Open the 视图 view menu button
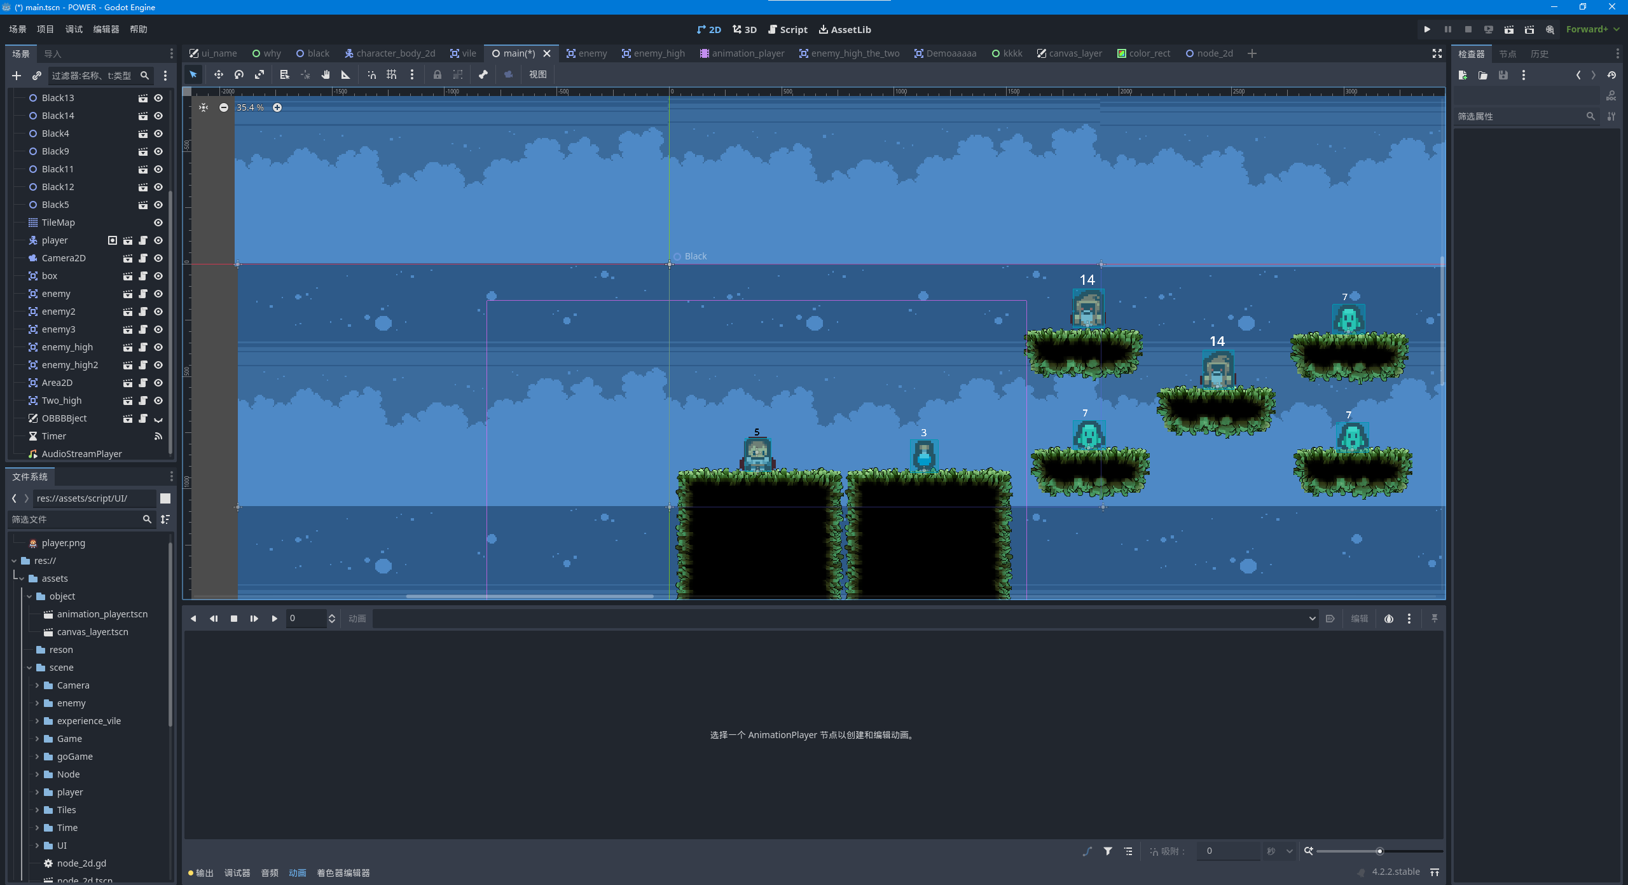1628x885 pixels. point(537,74)
